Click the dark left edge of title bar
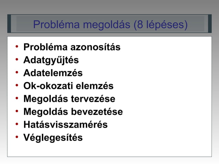219x164 pixels. pyautogui.click(x=9, y=24)
